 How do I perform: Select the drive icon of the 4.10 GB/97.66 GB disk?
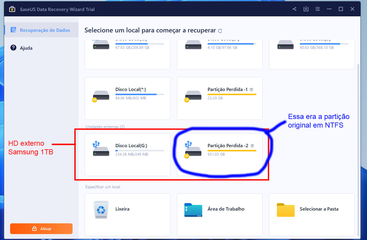coord(193,45)
